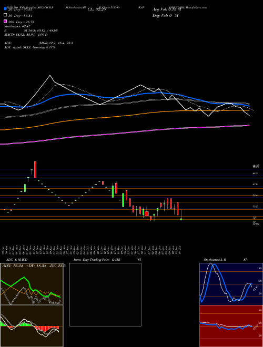Click the magenta 200 Day EMA legend swatch
The width and height of the screenshot is (263, 347).
[x=5, y=21]
